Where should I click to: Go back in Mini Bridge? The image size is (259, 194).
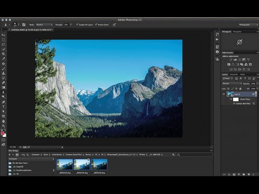10,155
